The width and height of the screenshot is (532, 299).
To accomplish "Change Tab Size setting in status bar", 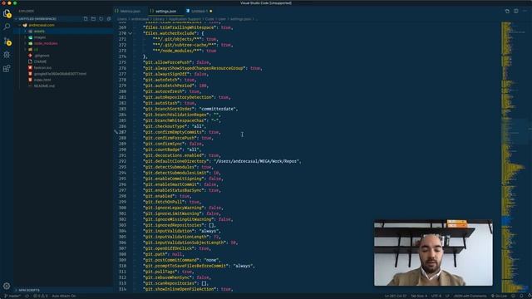I will tap(419, 296).
